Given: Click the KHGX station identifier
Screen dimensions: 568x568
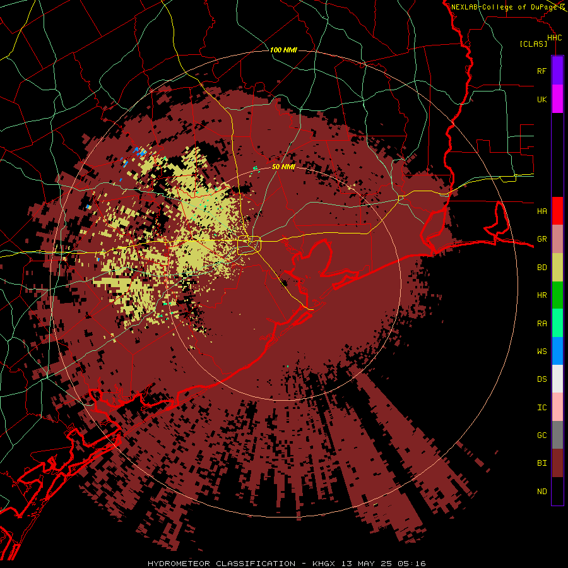Looking at the screenshot, I should tap(324, 564).
